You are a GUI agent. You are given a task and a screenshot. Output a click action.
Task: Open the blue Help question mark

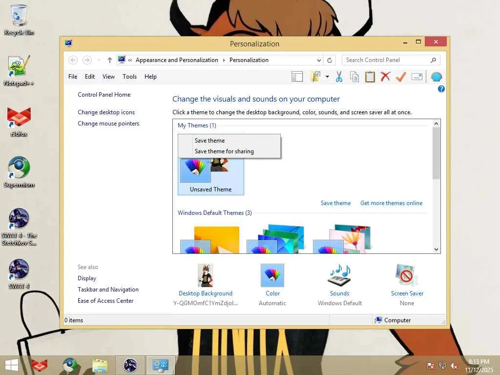tap(441, 89)
